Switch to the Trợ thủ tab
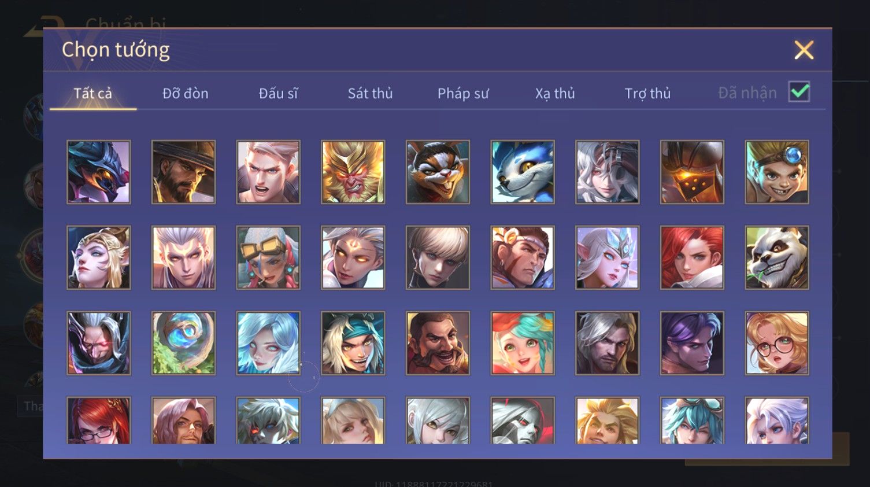 [647, 93]
